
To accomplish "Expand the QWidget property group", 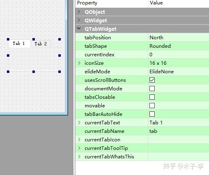I will click(79, 20).
